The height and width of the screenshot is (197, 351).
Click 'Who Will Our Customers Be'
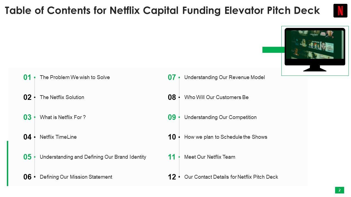point(216,97)
